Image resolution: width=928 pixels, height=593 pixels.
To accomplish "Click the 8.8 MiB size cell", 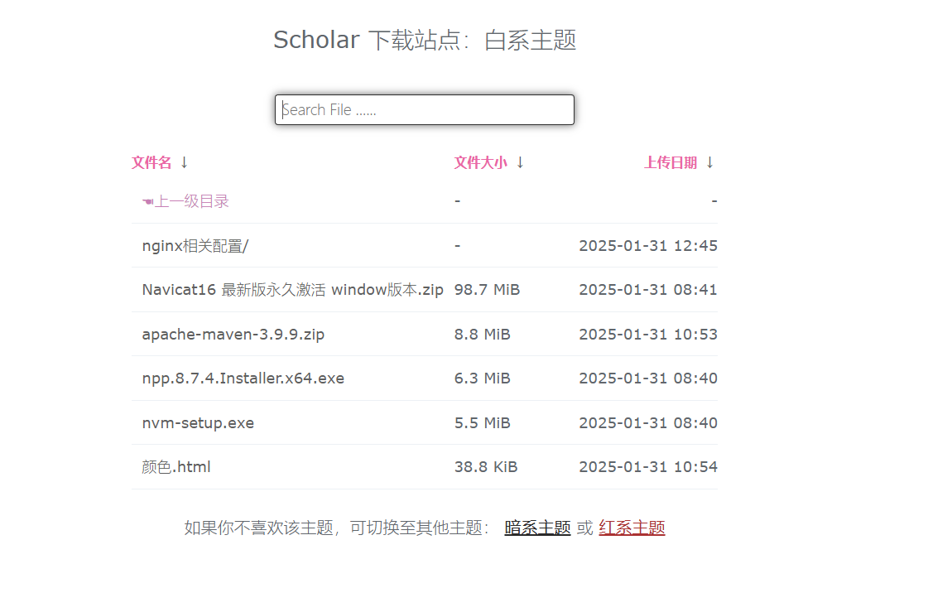I will 483,335.
